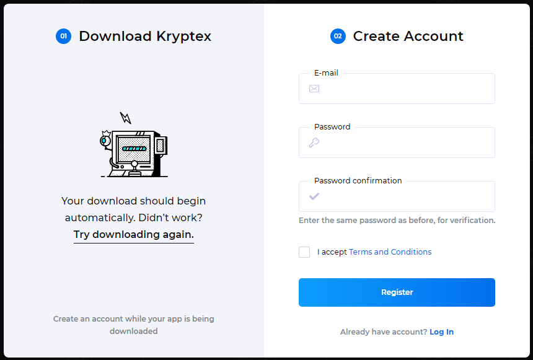Click the 'Enter the same password' hint text

[397, 221]
